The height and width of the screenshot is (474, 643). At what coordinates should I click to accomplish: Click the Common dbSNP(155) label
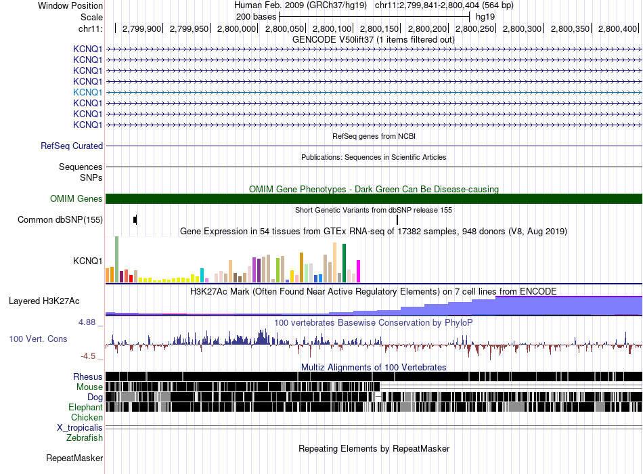point(60,220)
